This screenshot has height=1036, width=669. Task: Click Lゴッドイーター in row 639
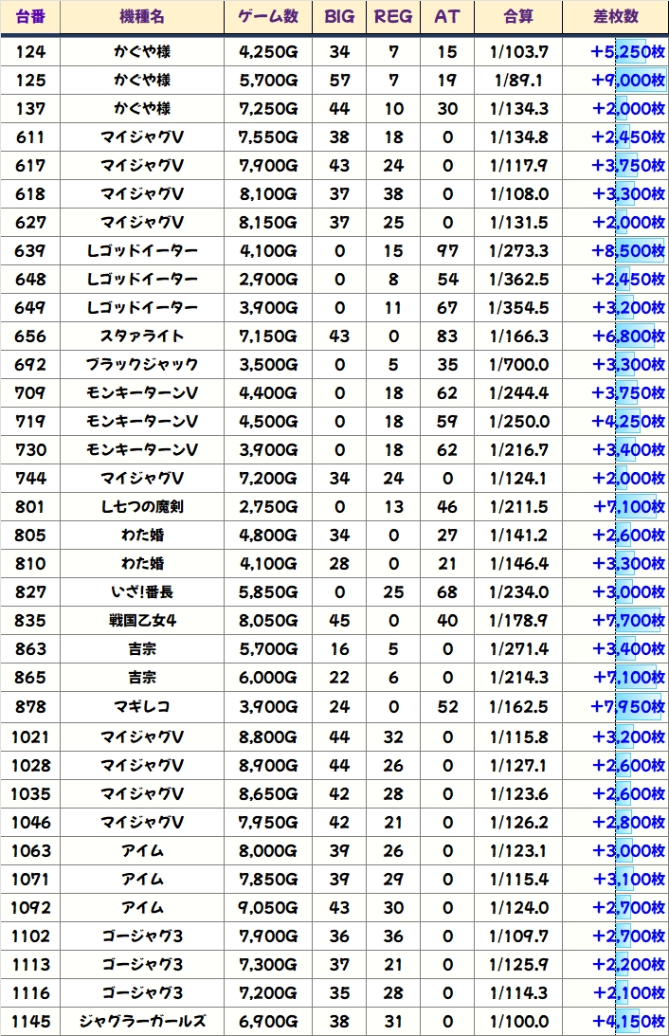(142, 250)
